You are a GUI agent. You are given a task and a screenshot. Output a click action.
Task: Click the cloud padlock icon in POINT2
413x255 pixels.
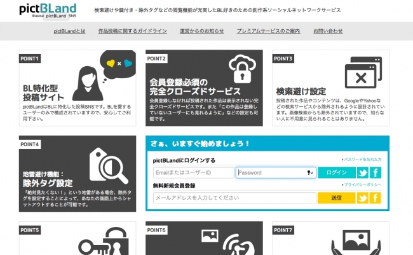click(x=242, y=69)
